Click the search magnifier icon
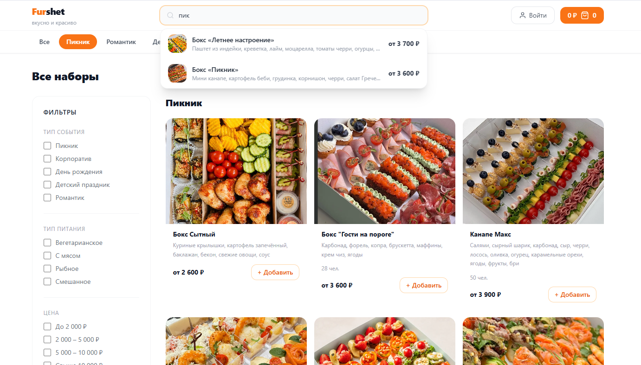The width and height of the screenshot is (641, 365). (170, 15)
